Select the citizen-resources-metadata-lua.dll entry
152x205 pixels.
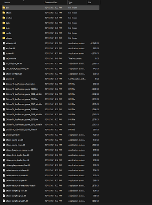click(x=51, y=186)
